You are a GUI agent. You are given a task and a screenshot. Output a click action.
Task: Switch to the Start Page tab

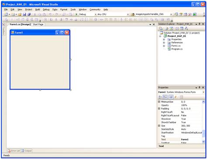38,24
